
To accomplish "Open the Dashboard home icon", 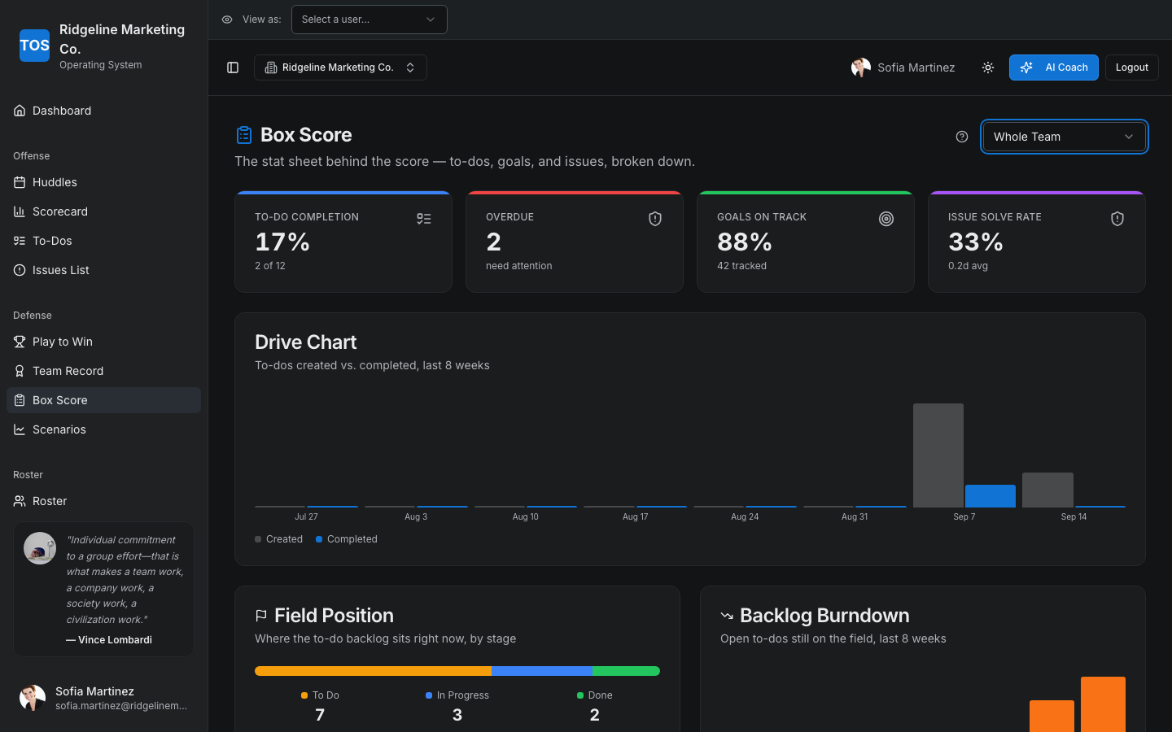I will click(20, 111).
